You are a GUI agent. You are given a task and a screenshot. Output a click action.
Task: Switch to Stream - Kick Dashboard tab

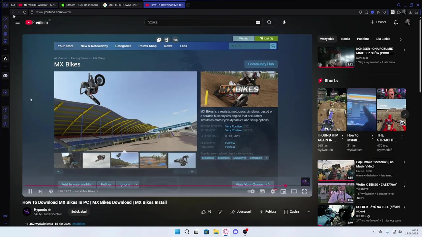pos(79,5)
